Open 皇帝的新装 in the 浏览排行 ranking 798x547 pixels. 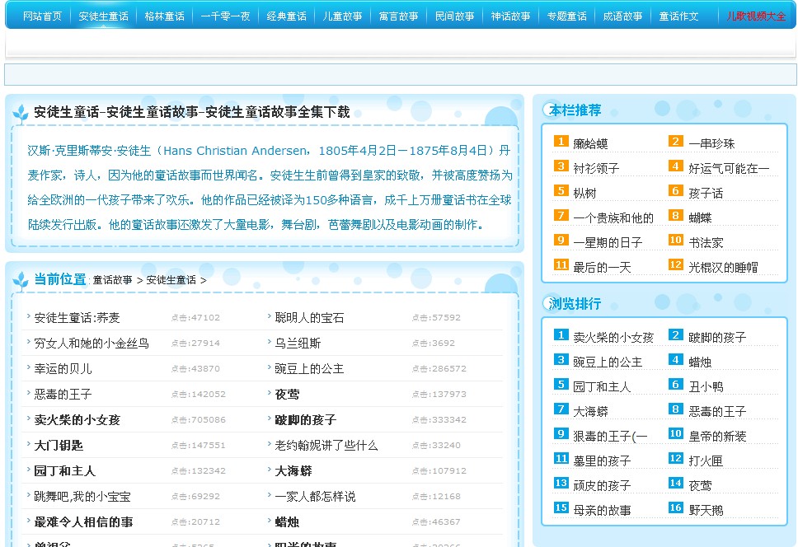click(717, 436)
